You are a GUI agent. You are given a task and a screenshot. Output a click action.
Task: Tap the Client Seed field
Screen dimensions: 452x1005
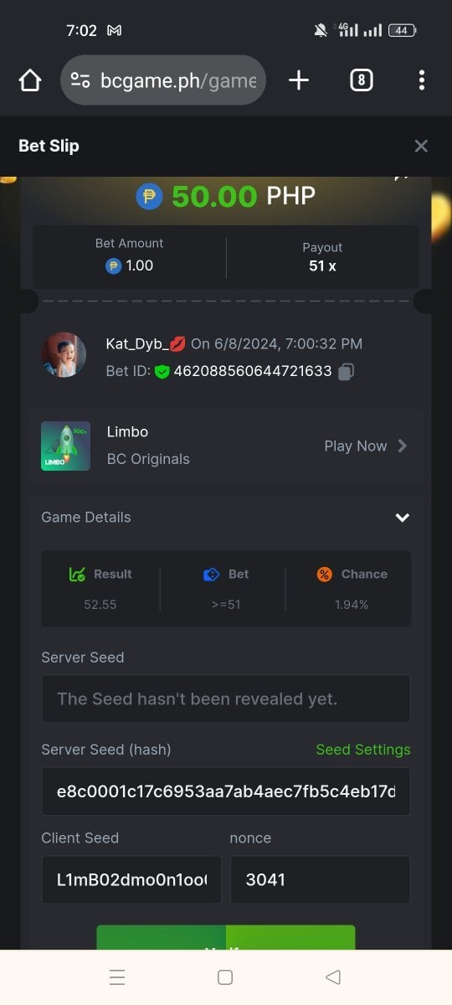click(131, 879)
